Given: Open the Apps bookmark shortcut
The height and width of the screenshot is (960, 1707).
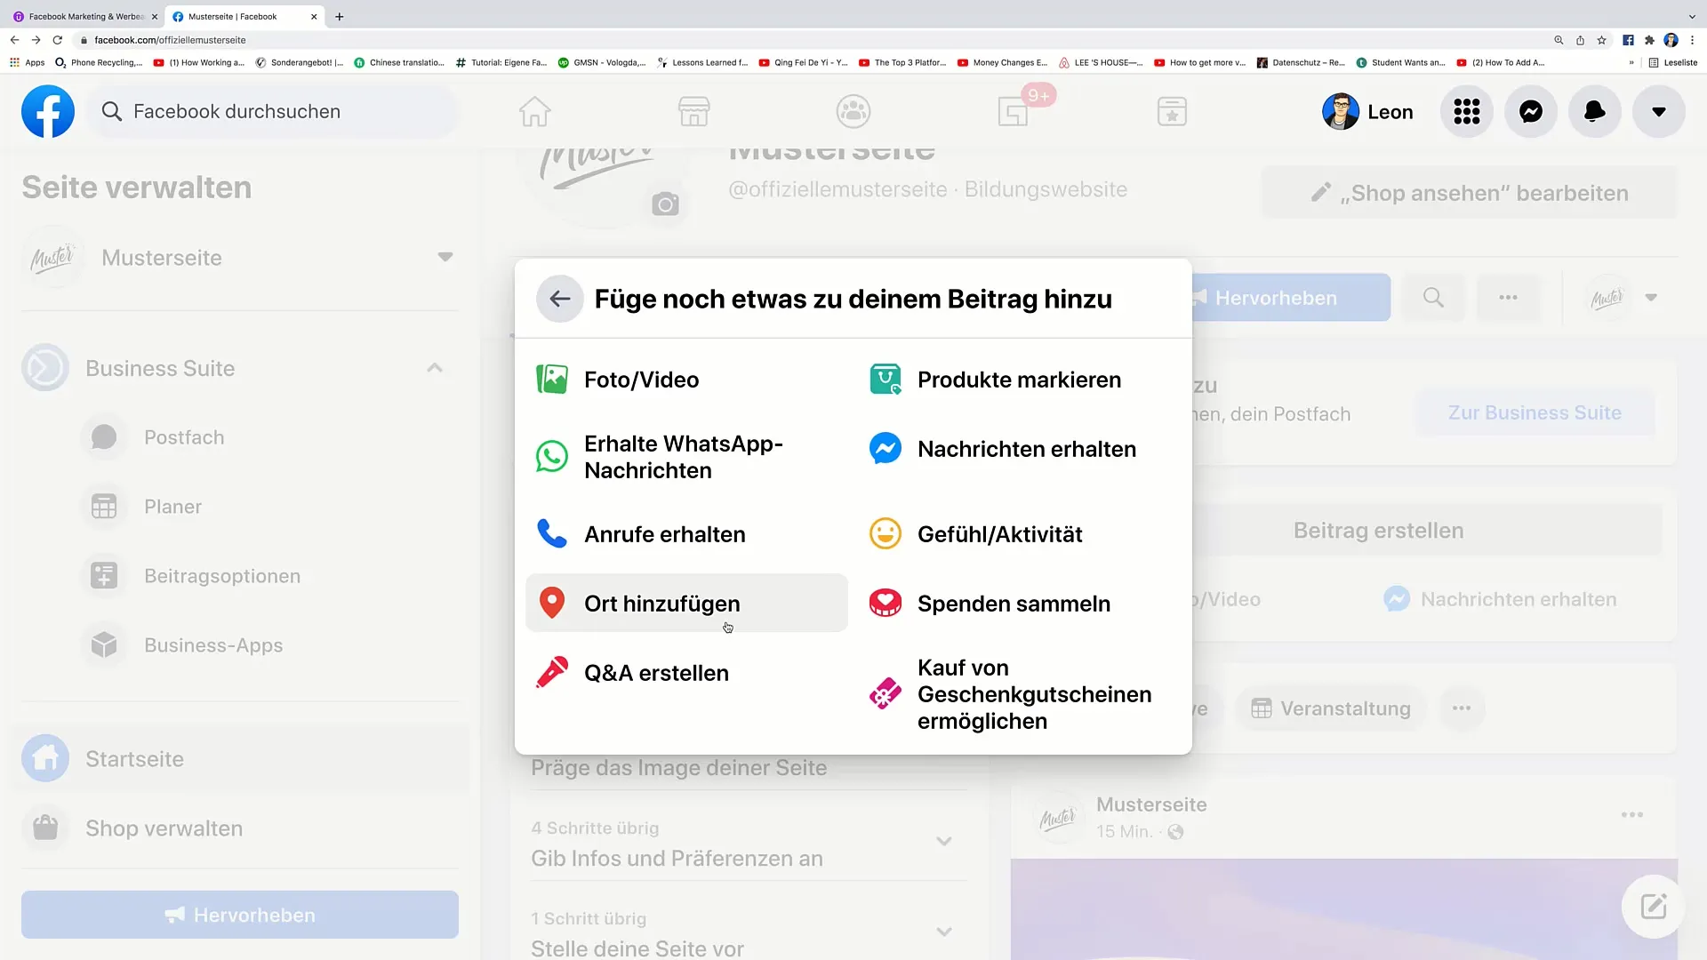Looking at the screenshot, I should [28, 62].
